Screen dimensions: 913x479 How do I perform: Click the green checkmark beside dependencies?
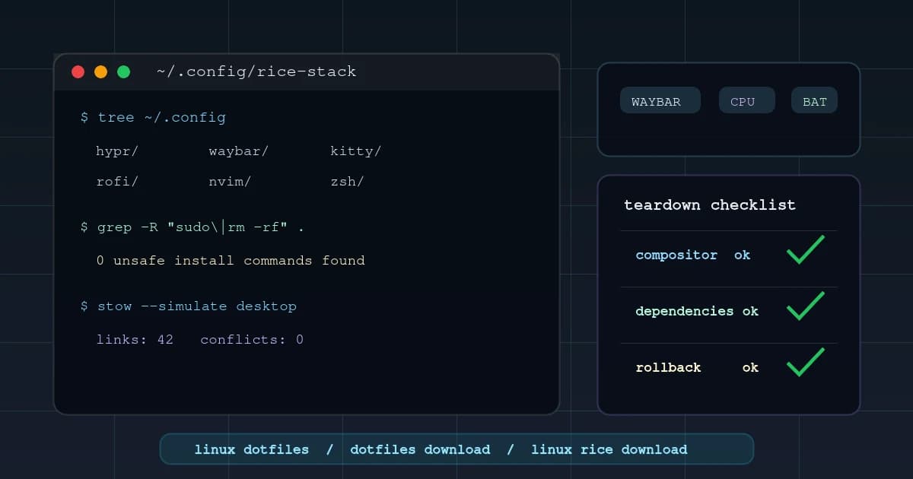click(x=806, y=306)
